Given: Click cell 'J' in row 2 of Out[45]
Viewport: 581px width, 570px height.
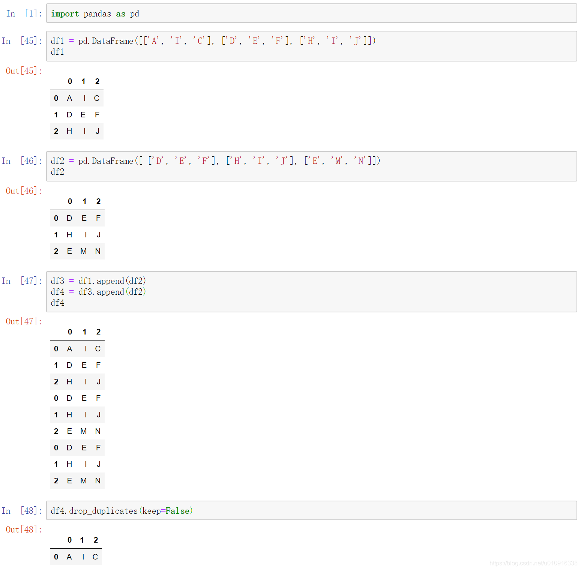Looking at the screenshot, I should (x=98, y=131).
